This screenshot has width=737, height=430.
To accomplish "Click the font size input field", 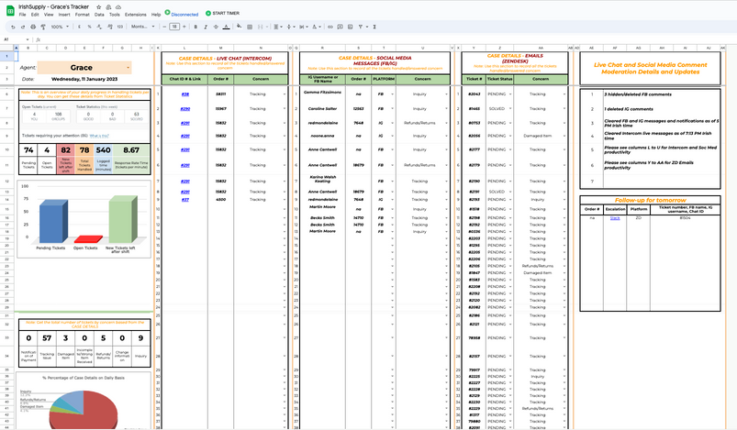I will click(x=174, y=27).
